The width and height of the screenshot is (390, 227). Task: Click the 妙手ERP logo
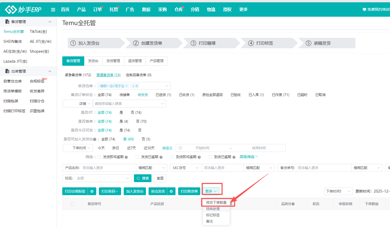pos(23,10)
